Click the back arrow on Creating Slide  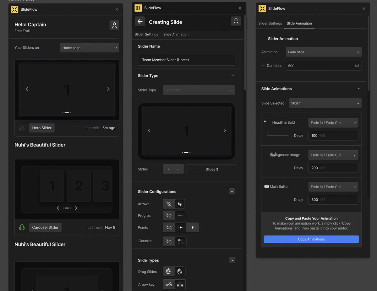[x=140, y=21]
